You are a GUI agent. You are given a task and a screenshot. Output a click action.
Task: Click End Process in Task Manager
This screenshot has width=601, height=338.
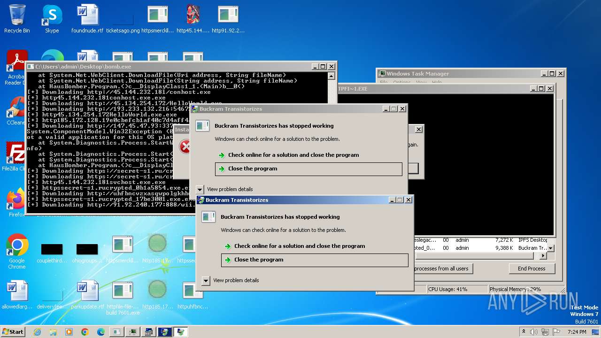[x=532, y=269]
